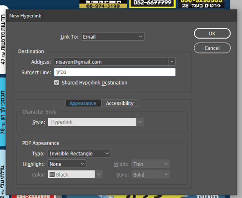Focus the email Address field
242x198 pixels.
pyautogui.click(x=111, y=62)
